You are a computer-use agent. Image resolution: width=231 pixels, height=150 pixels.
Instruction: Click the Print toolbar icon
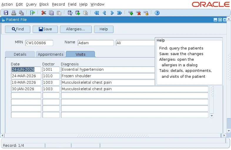click(x=14, y=13)
